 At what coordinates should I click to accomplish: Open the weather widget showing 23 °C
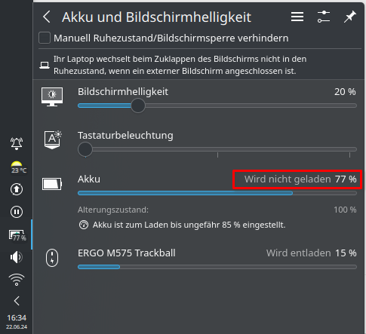18,167
